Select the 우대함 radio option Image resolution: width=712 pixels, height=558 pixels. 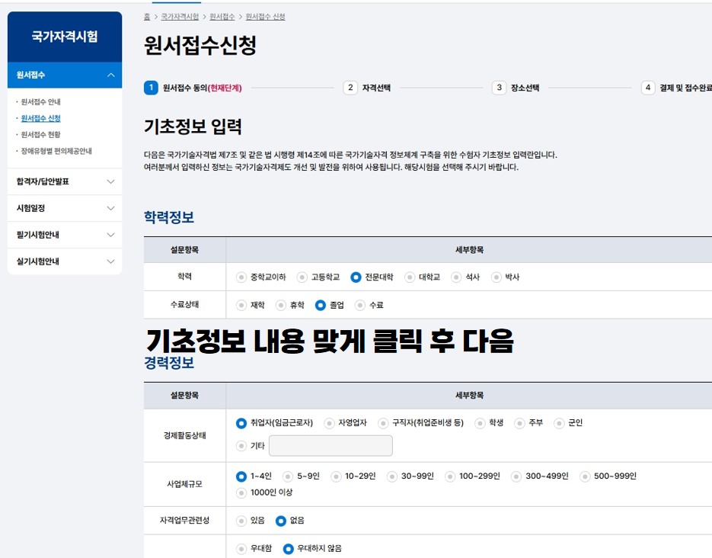pos(241,549)
